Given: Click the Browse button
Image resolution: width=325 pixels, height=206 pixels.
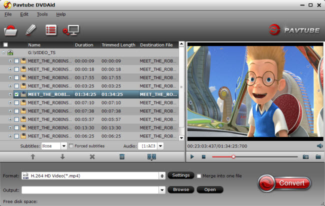Looking at the screenshot, I should click(x=180, y=189).
